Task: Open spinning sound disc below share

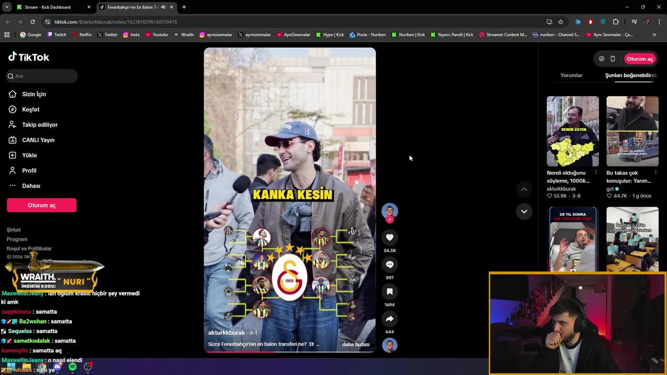Action: (389, 345)
